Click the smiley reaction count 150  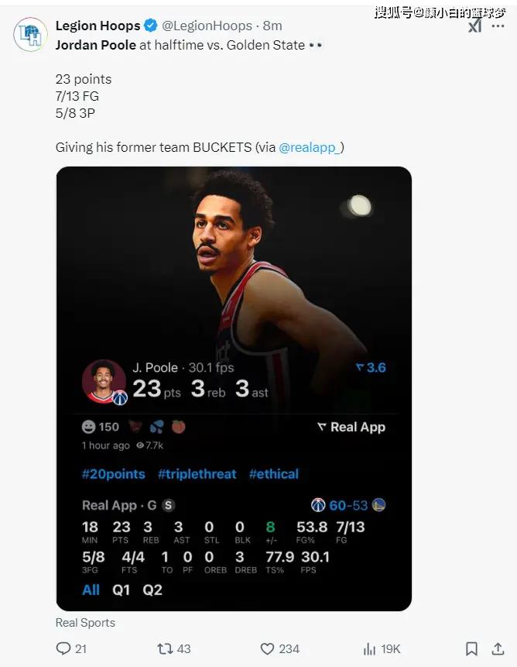(x=101, y=427)
